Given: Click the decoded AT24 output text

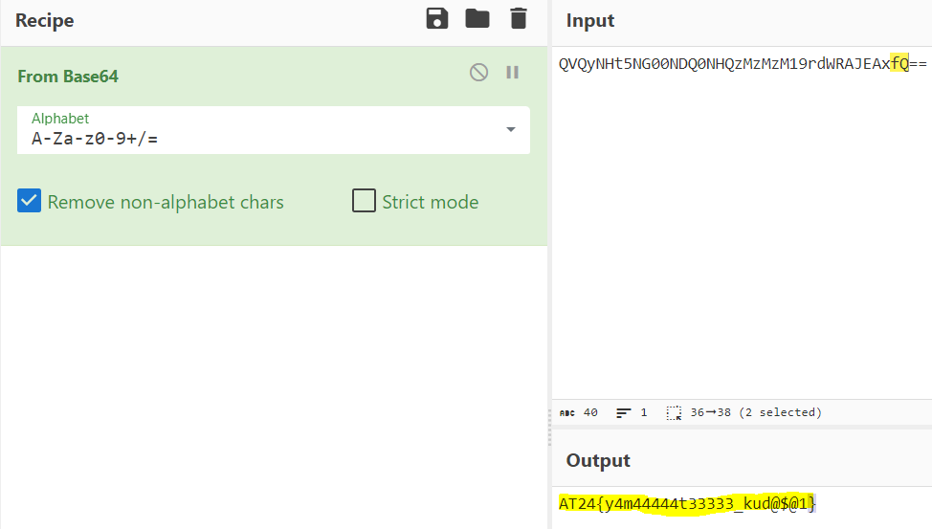Looking at the screenshot, I should (x=687, y=503).
